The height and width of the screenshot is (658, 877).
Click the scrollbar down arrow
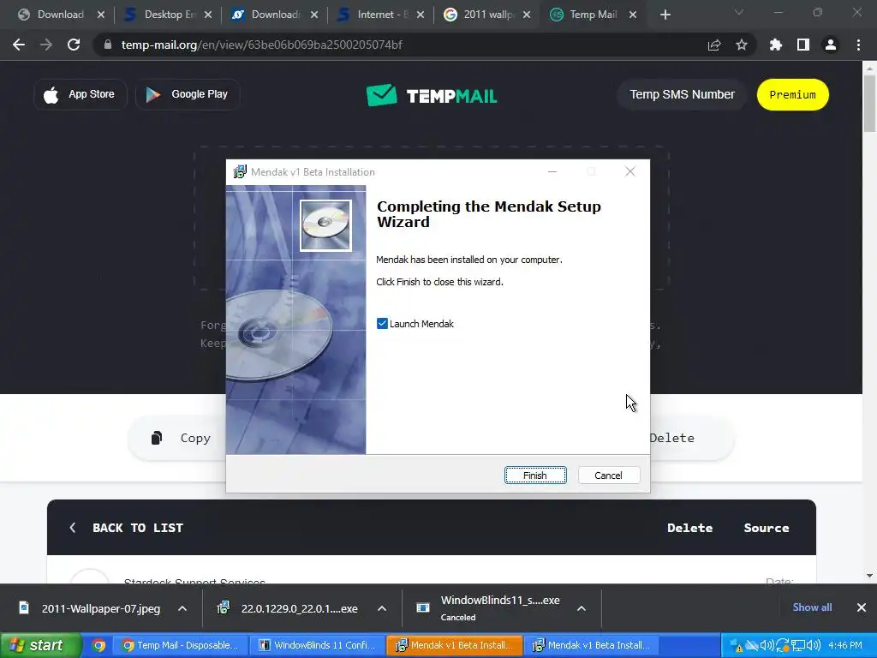(x=869, y=575)
